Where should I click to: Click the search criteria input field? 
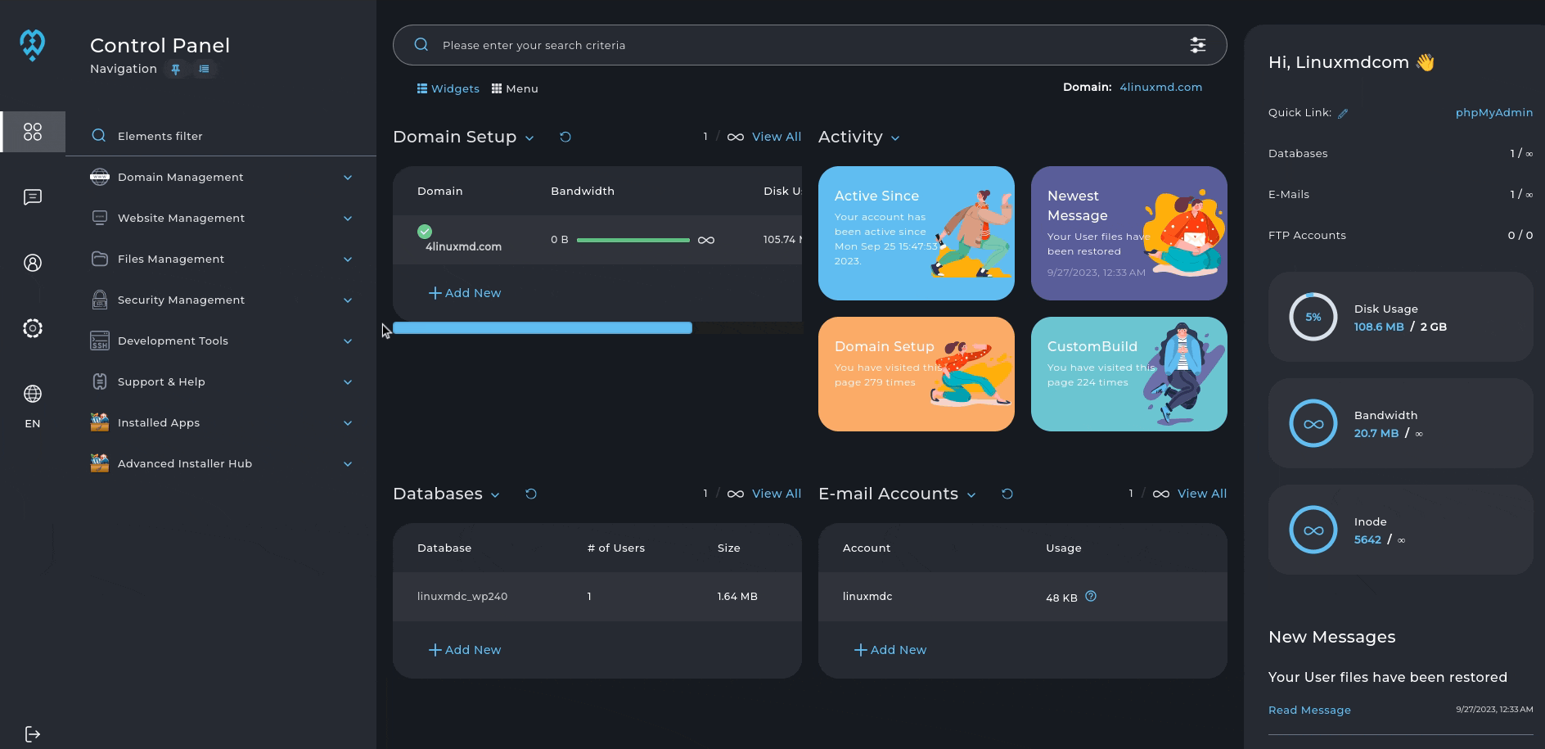pyautogui.click(x=802, y=45)
